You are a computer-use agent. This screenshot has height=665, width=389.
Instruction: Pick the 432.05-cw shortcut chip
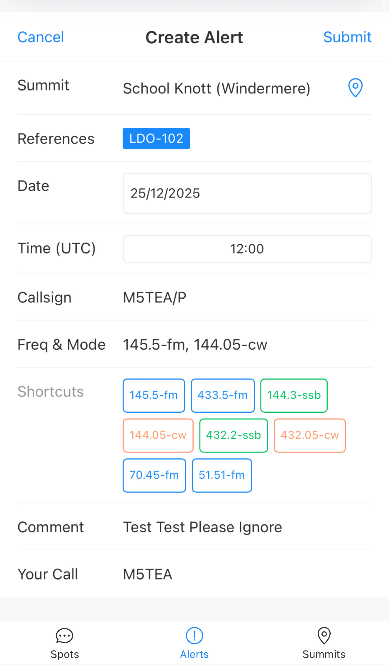(309, 435)
